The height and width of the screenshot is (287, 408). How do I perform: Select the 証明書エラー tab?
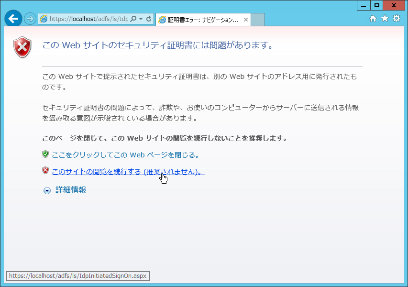click(203, 20)
